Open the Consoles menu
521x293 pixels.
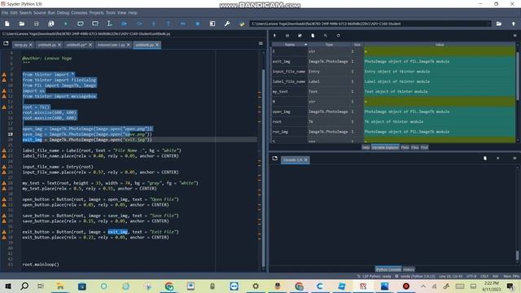(79, 13)
